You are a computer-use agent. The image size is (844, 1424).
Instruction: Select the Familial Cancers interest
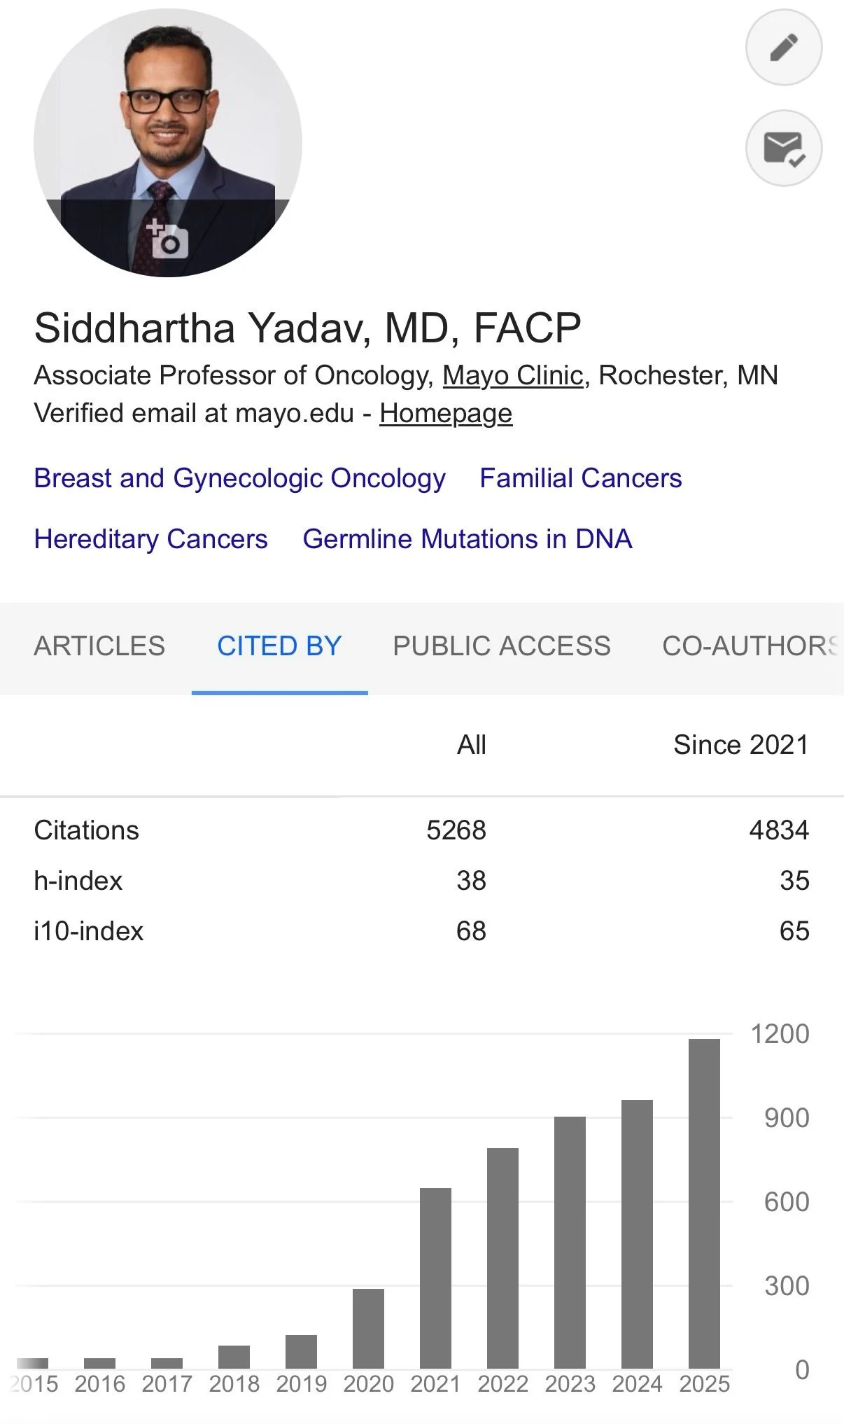tap(580, 478)
